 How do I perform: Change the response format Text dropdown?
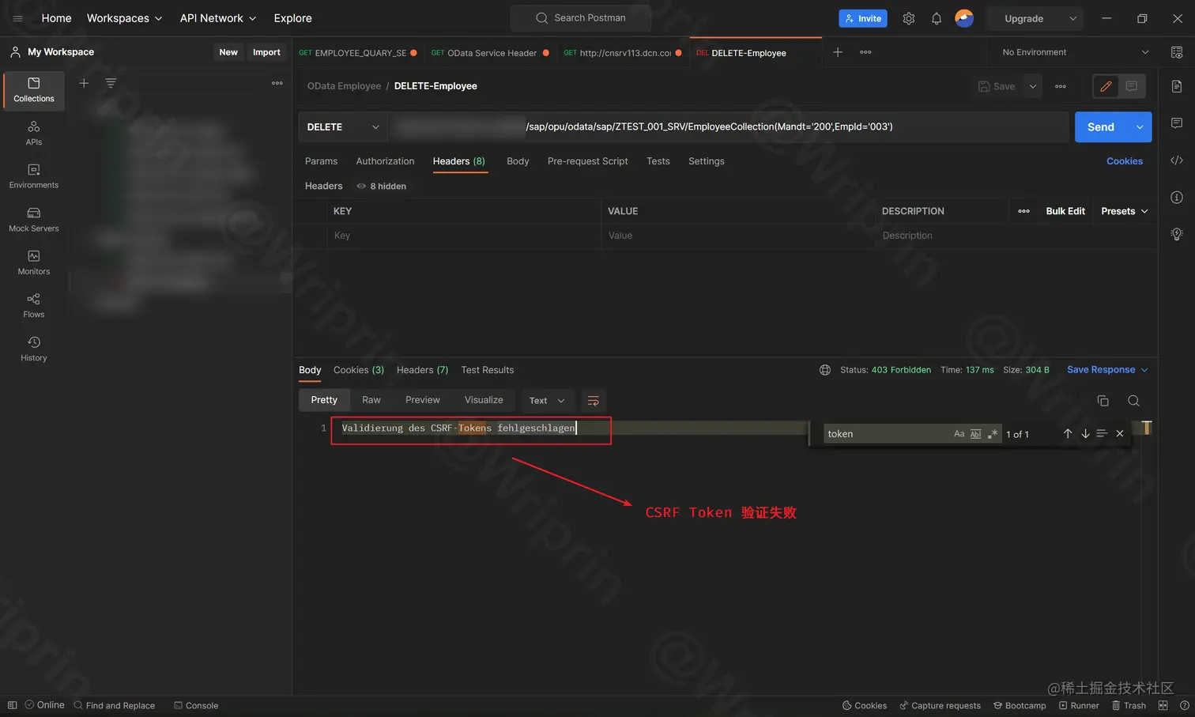[547, 401]
